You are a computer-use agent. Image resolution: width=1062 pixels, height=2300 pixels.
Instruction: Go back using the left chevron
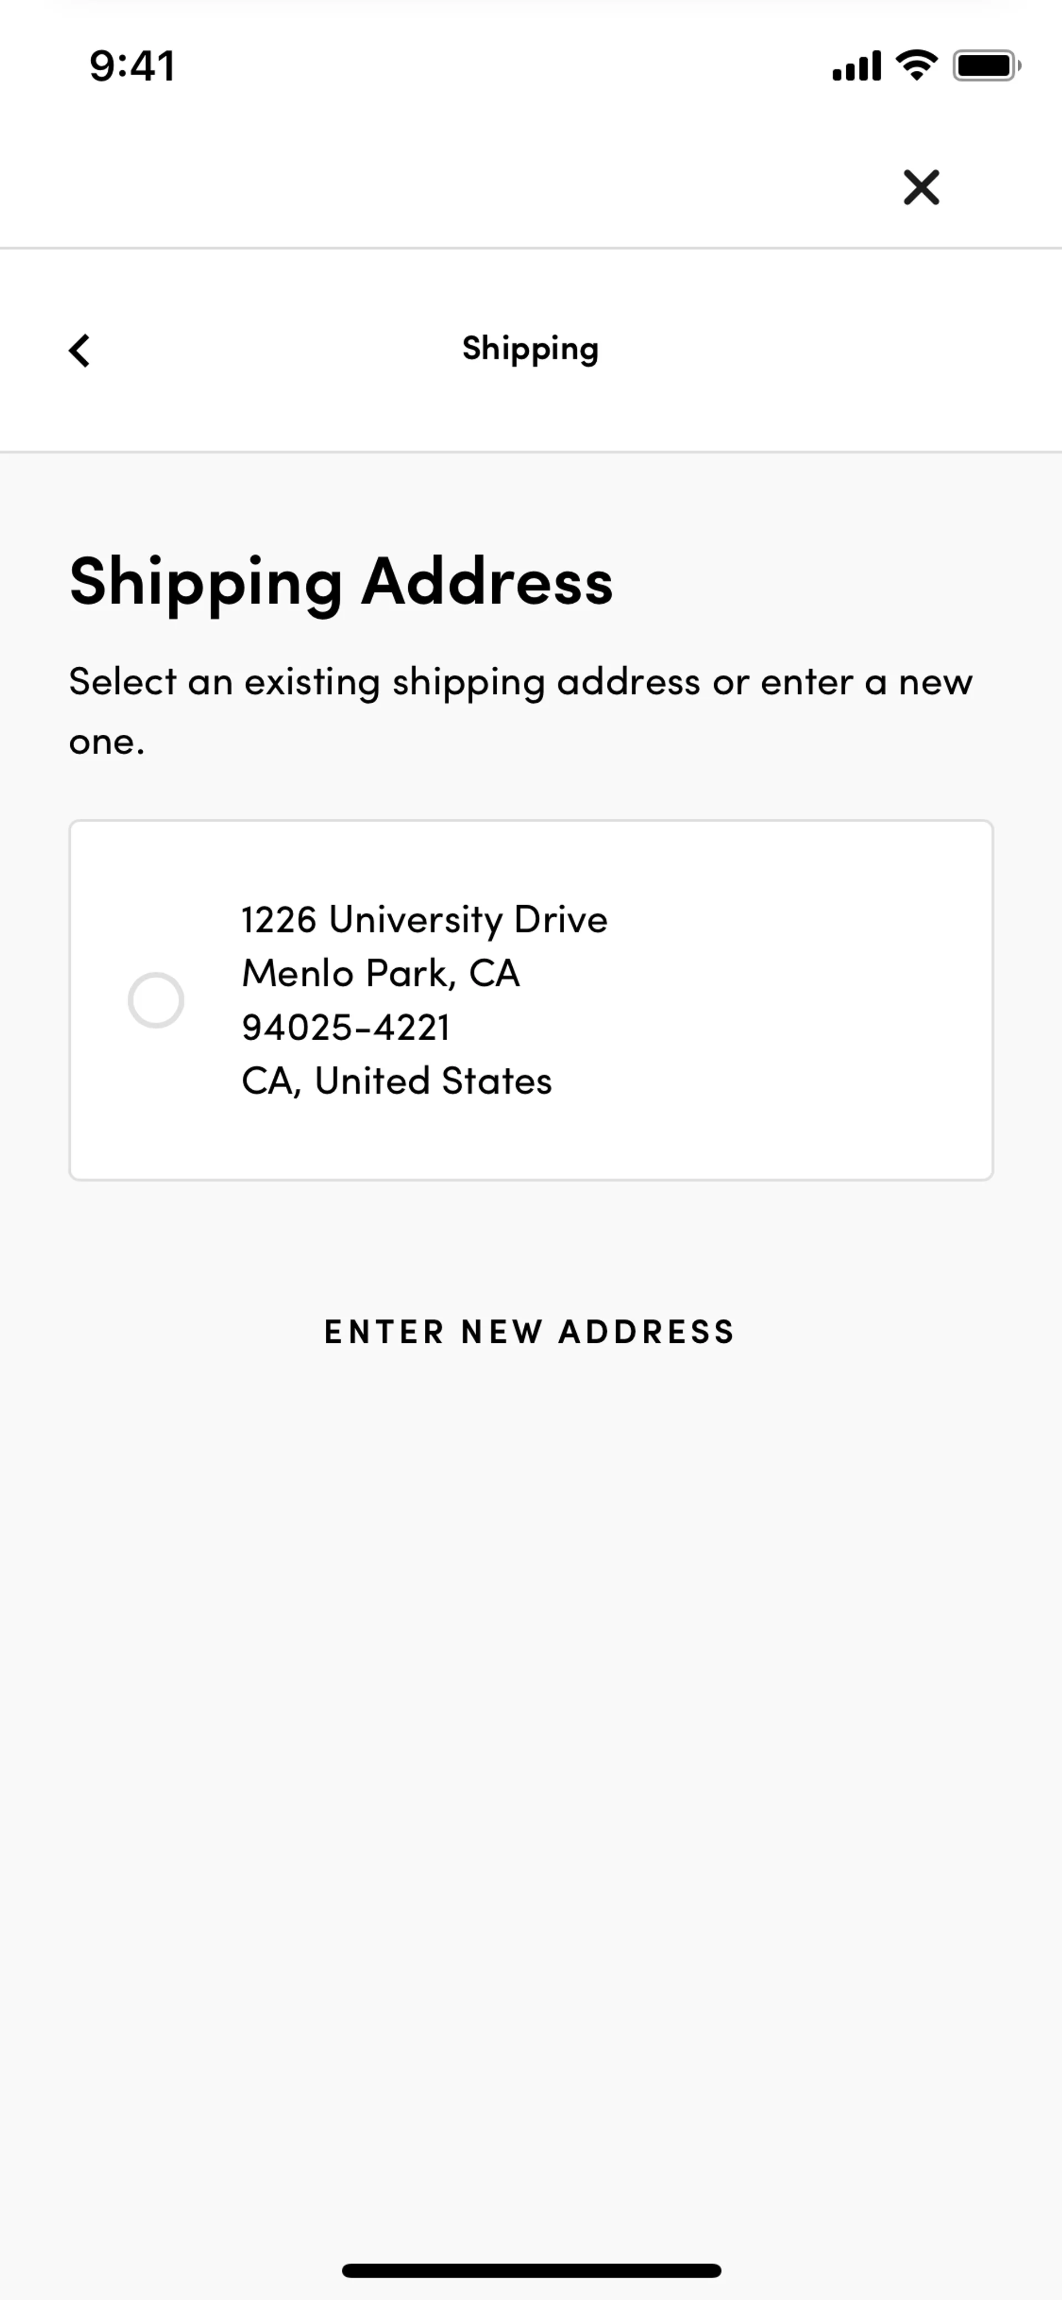pos(80,350)
